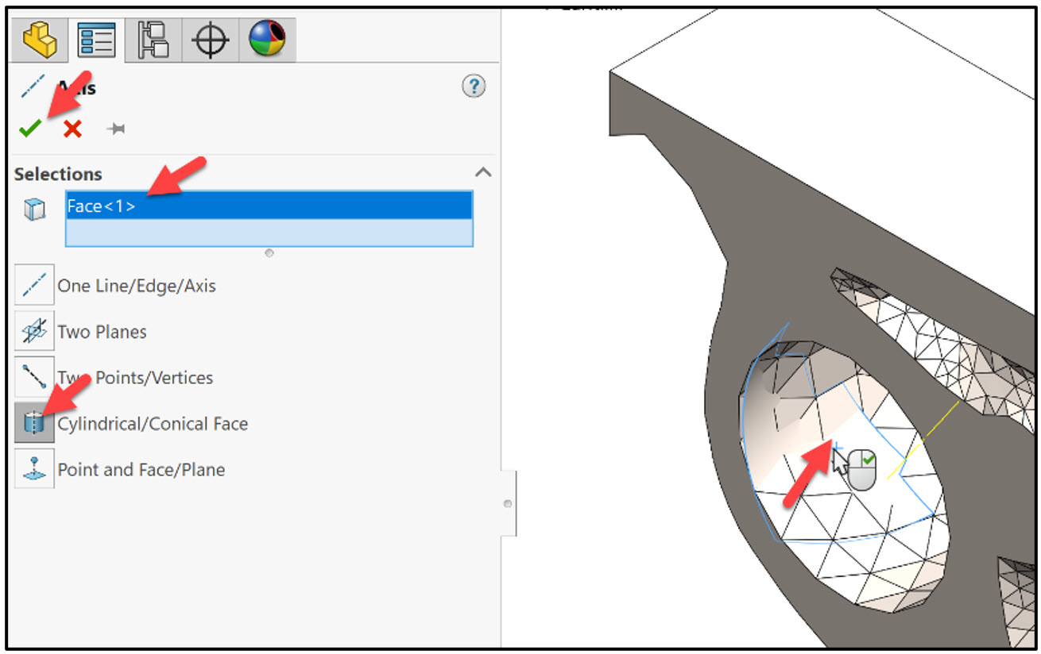Select the Point and Face/Plane option
The height and width of the screenshot is (654, 1041).
pyautogui.click(x=33, y=469)
